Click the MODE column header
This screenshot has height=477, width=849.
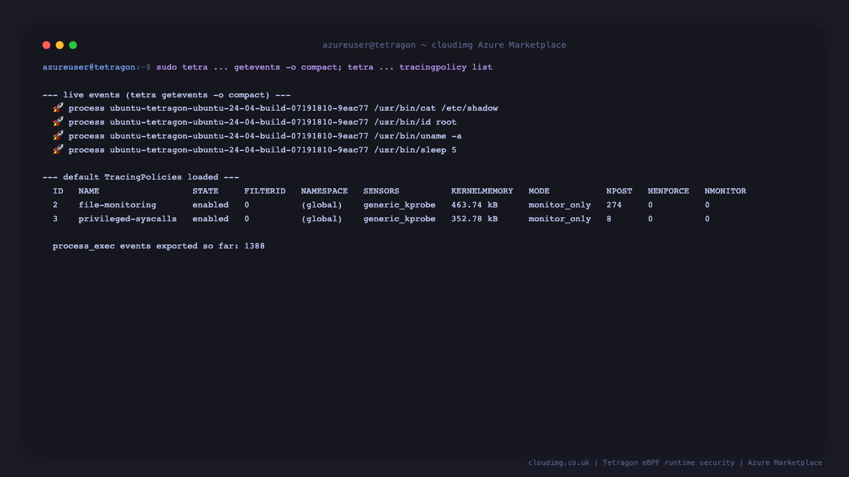[539, 191]
